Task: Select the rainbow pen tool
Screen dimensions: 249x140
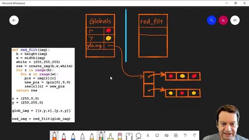Action: pos(101,136)
